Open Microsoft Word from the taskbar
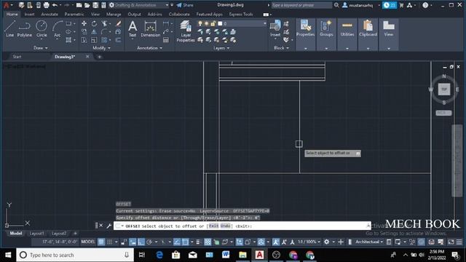Screen dimensions: 466x262 pyautogui.click(x=226, y=255)
